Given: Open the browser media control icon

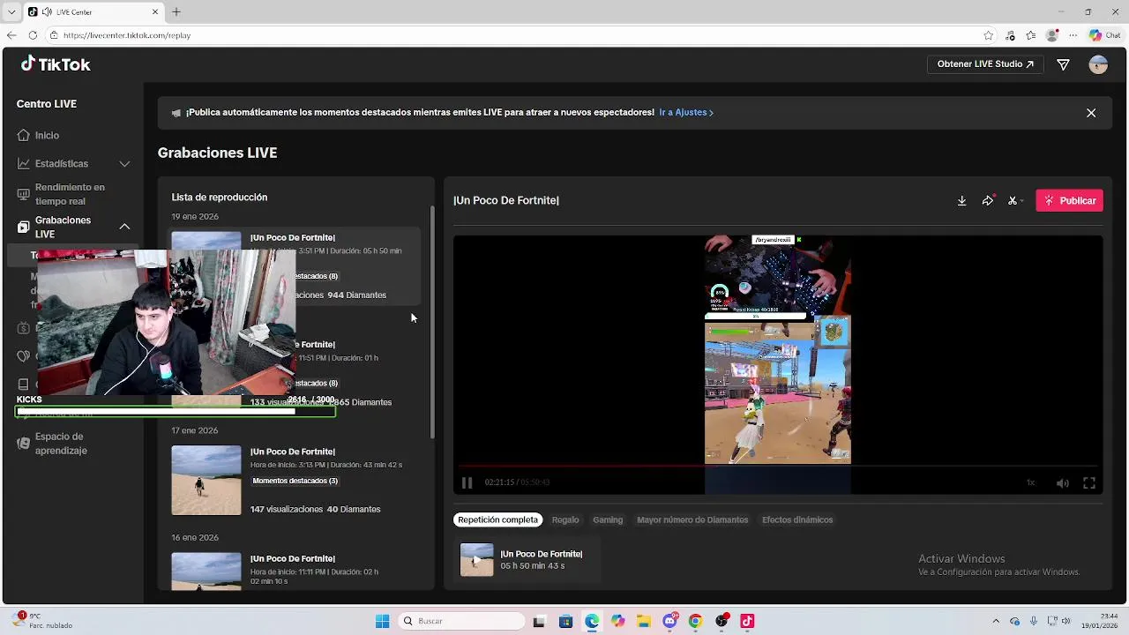Looking at the screenshot, I should coord(1010,35).
